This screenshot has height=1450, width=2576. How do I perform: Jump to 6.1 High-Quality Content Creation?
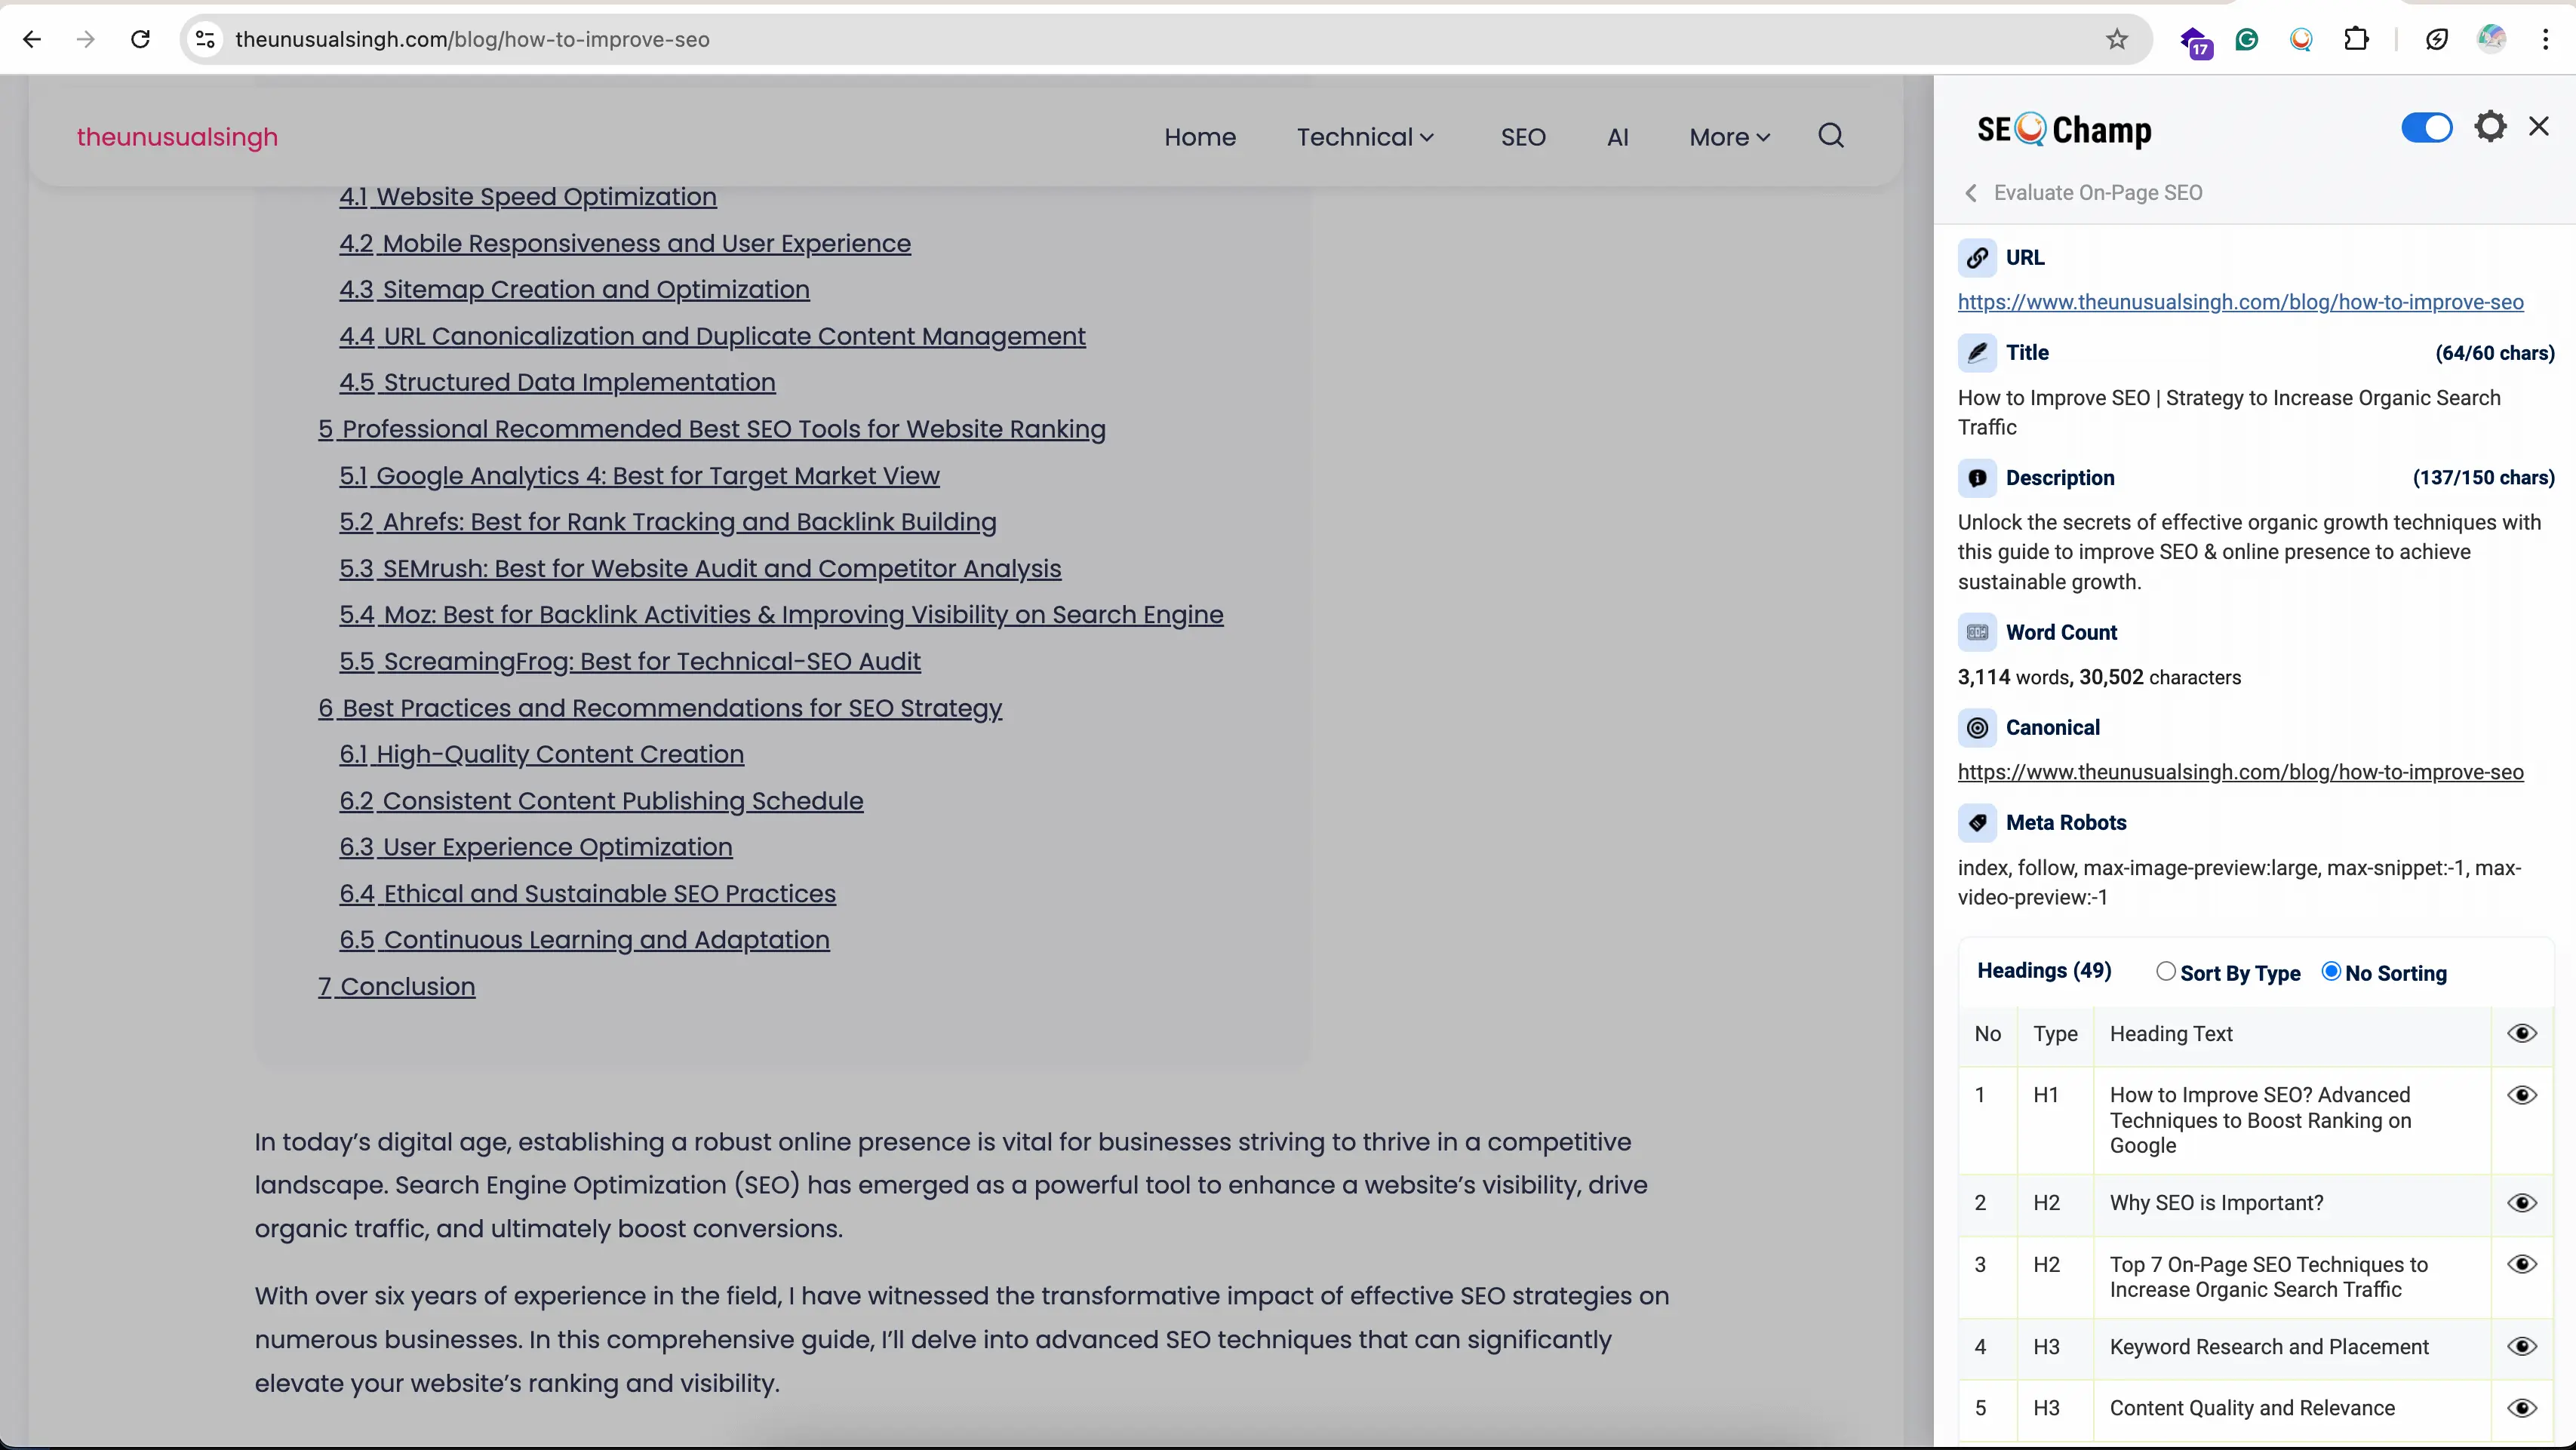click(x=541, y=755)
